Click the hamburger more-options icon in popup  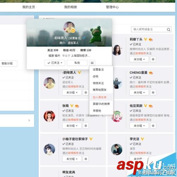(x=92, y=63)
